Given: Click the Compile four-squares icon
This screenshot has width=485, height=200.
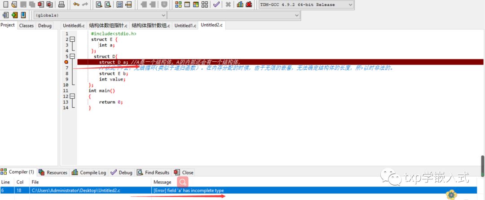Looking at the screenshot, I should (178, 4).
